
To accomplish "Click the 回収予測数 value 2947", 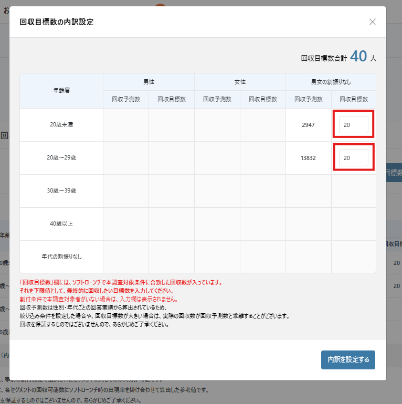I will point(308,125).
